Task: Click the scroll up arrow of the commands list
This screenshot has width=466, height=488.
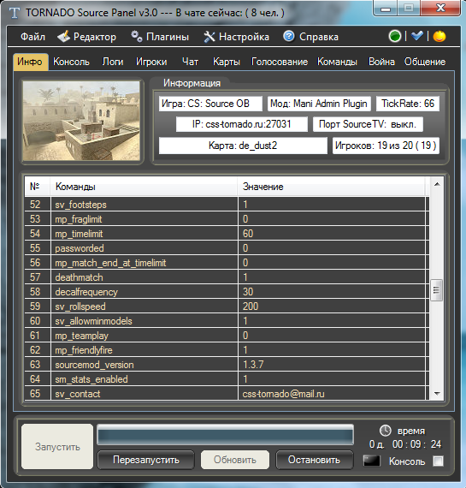Action: point(437,185)
